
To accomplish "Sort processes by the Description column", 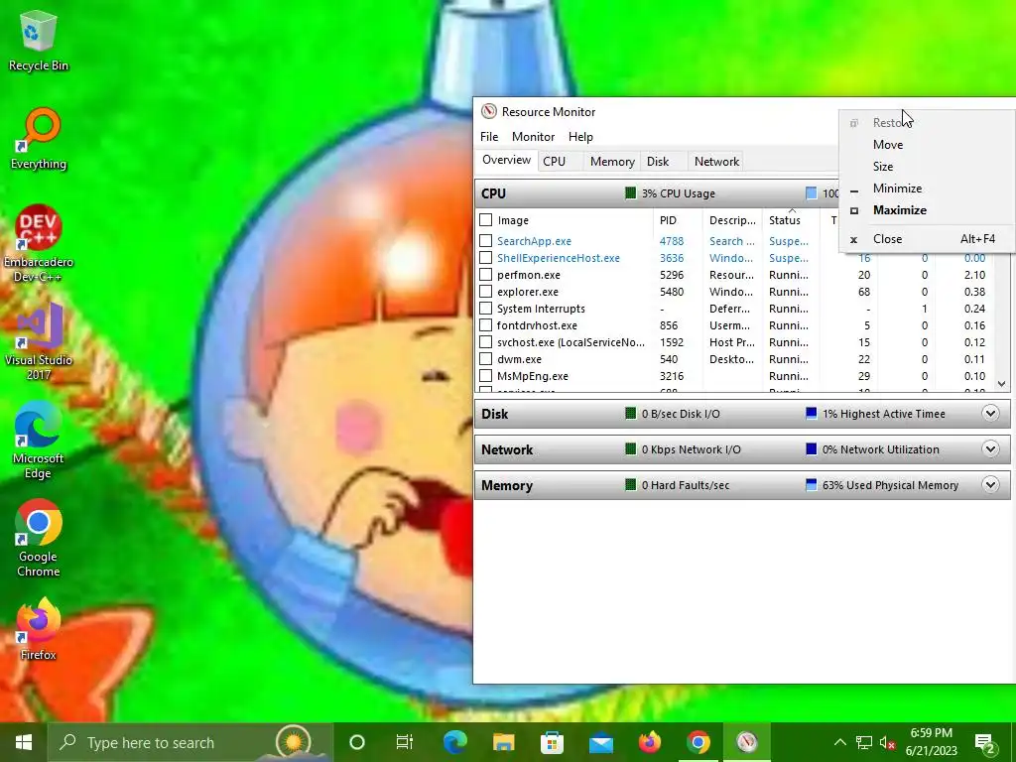I will coord(732,220).
